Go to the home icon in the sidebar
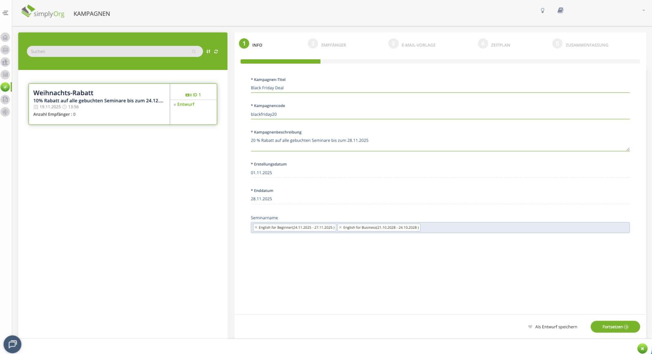This screenshot has width=652, height=354. click(x=5, y=37)
